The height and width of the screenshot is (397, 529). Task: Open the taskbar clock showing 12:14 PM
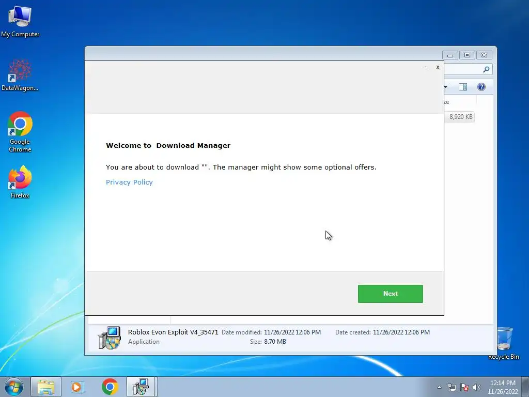503,387
